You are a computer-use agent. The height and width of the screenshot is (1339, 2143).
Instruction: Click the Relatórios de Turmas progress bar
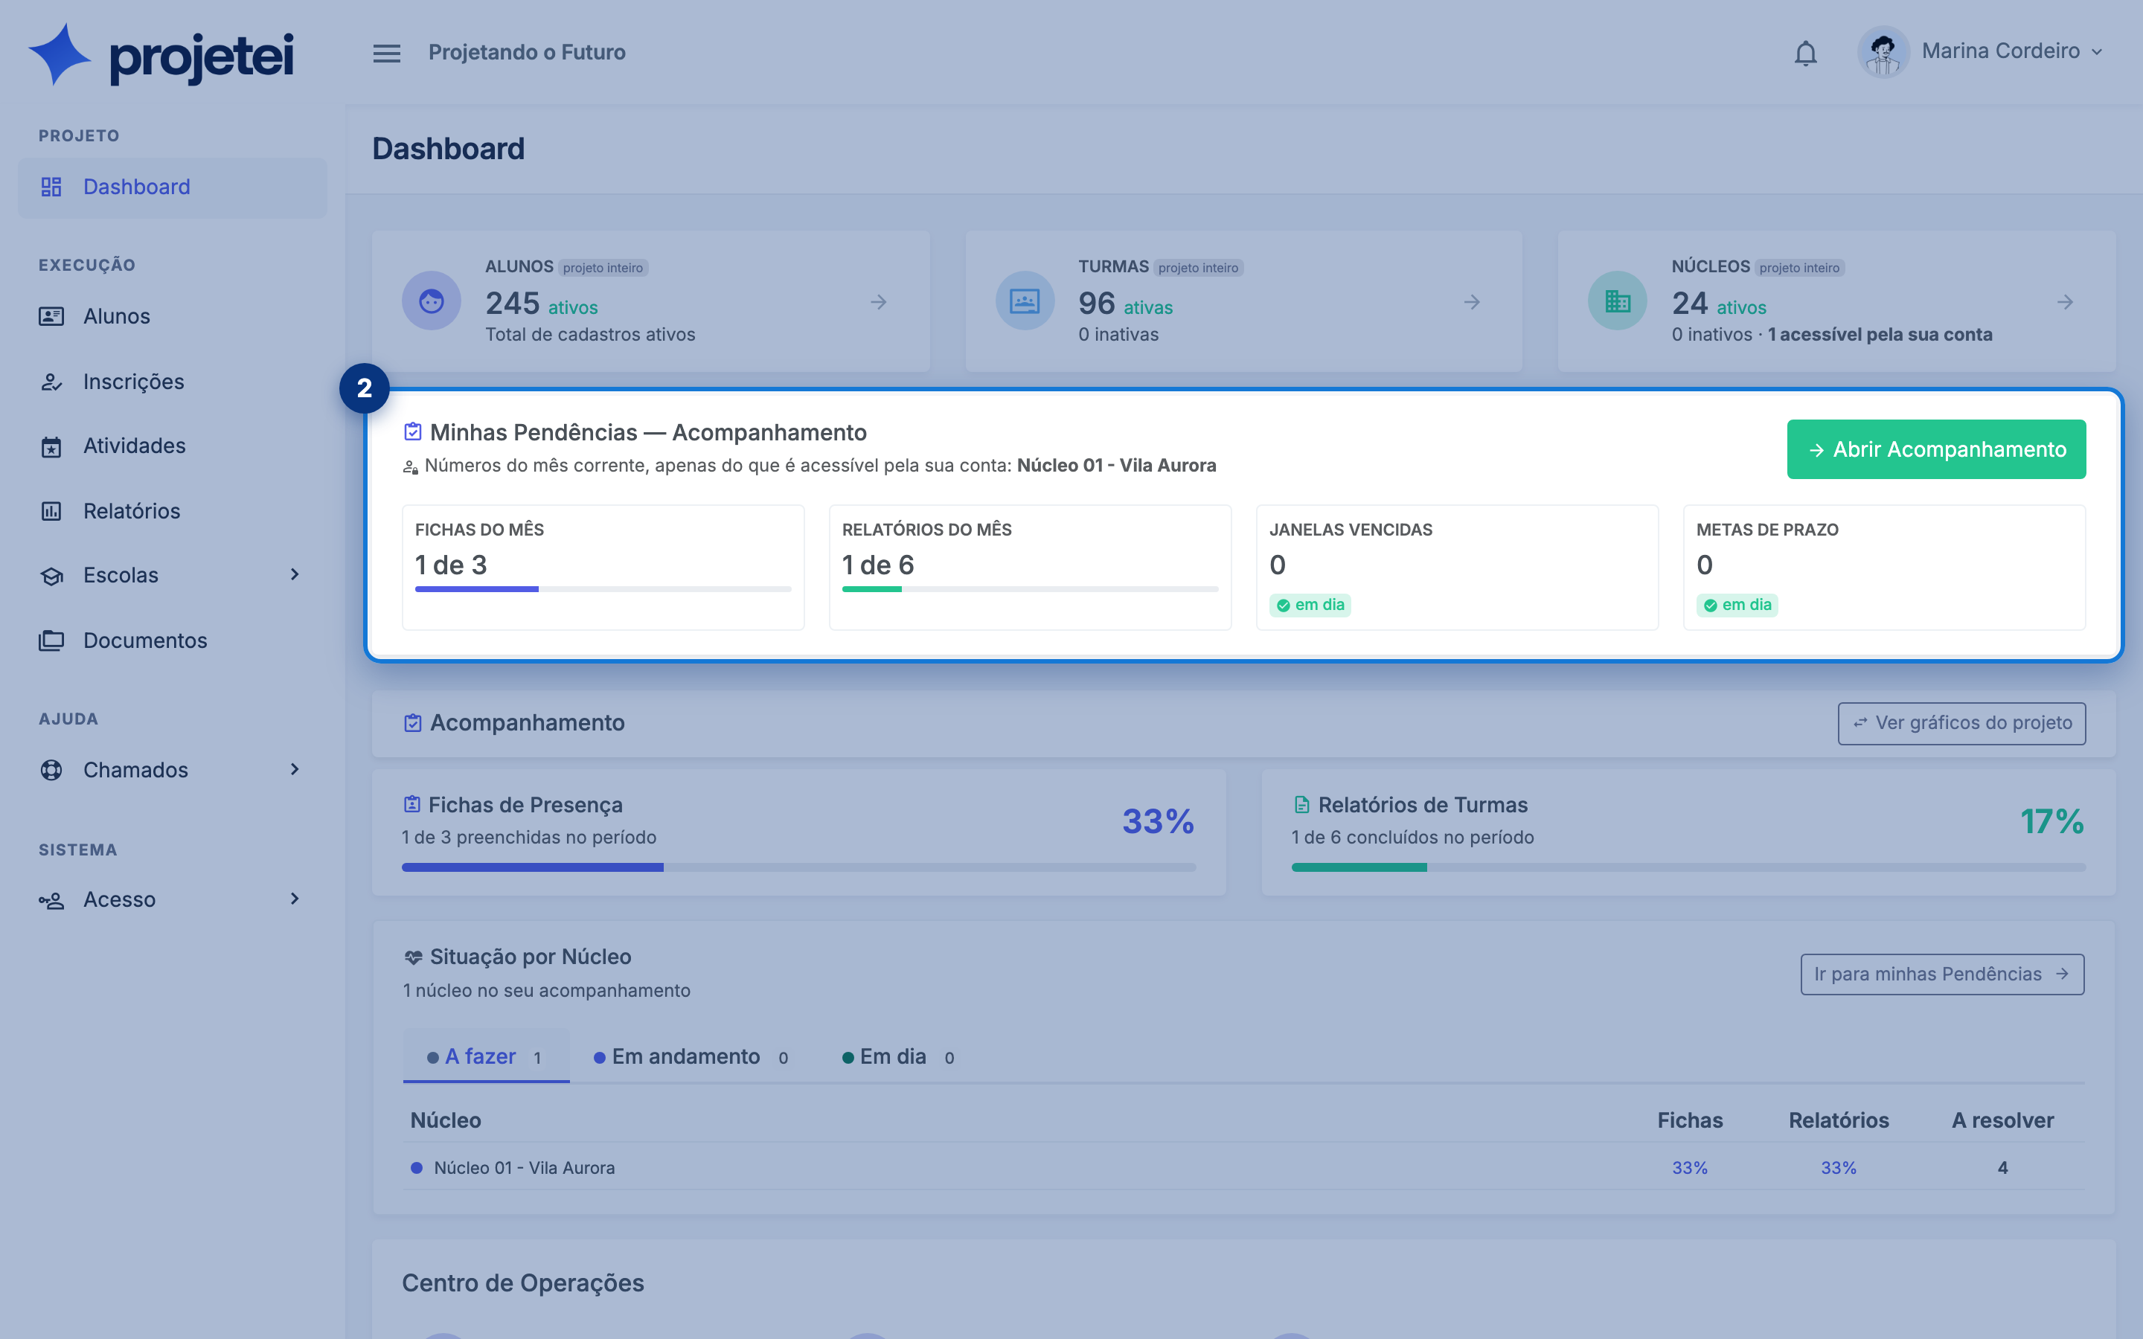[x=1688, y=868]
